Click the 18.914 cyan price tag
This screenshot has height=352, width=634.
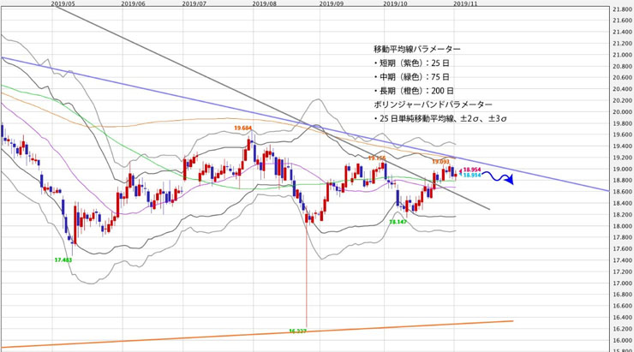(472, 176)
